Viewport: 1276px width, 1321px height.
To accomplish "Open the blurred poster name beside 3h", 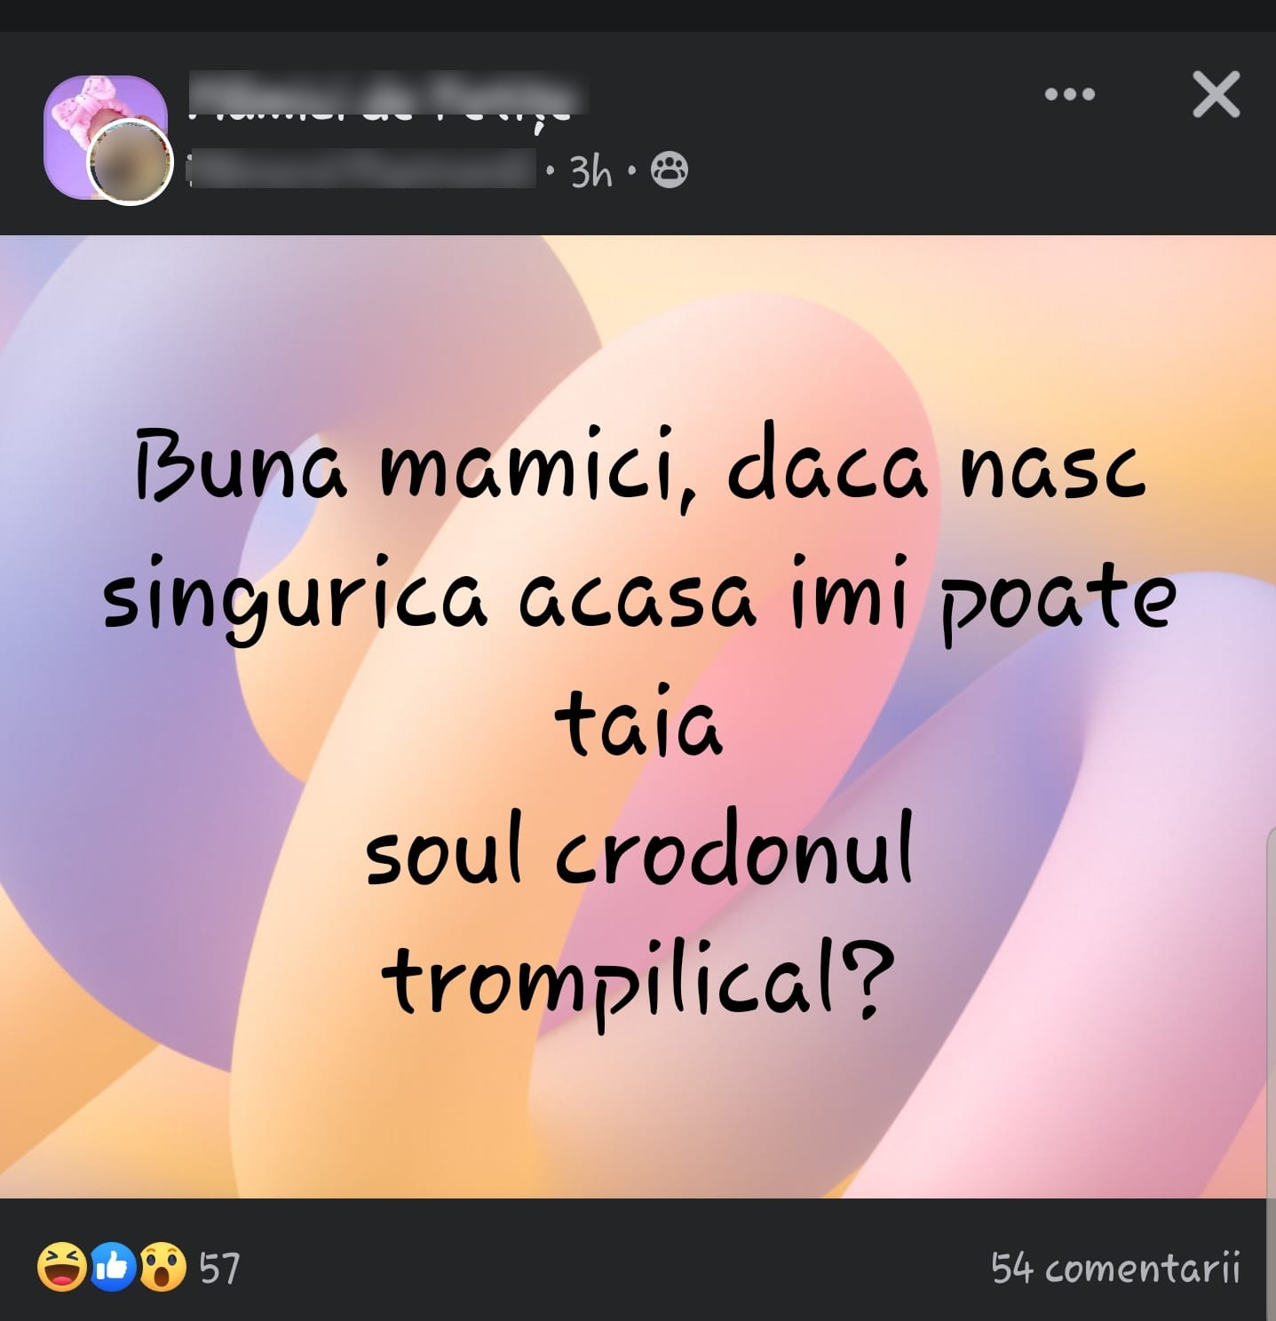I will click(361, 169).
